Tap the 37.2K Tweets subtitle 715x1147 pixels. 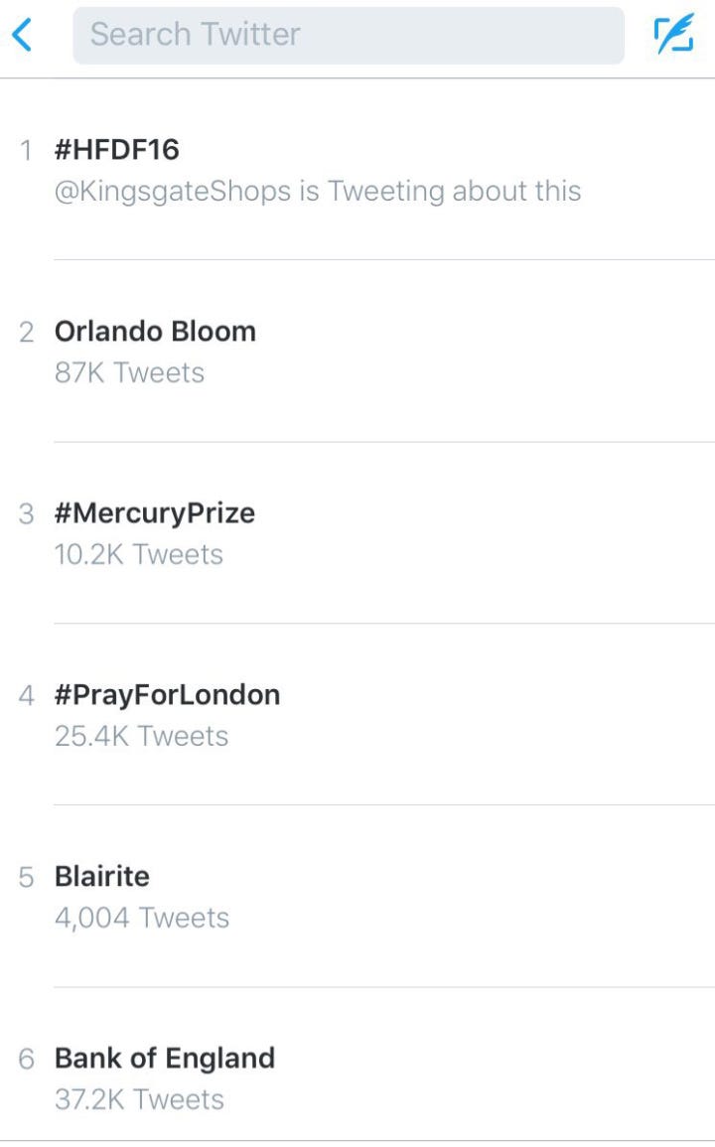[x=139, y=1099]
